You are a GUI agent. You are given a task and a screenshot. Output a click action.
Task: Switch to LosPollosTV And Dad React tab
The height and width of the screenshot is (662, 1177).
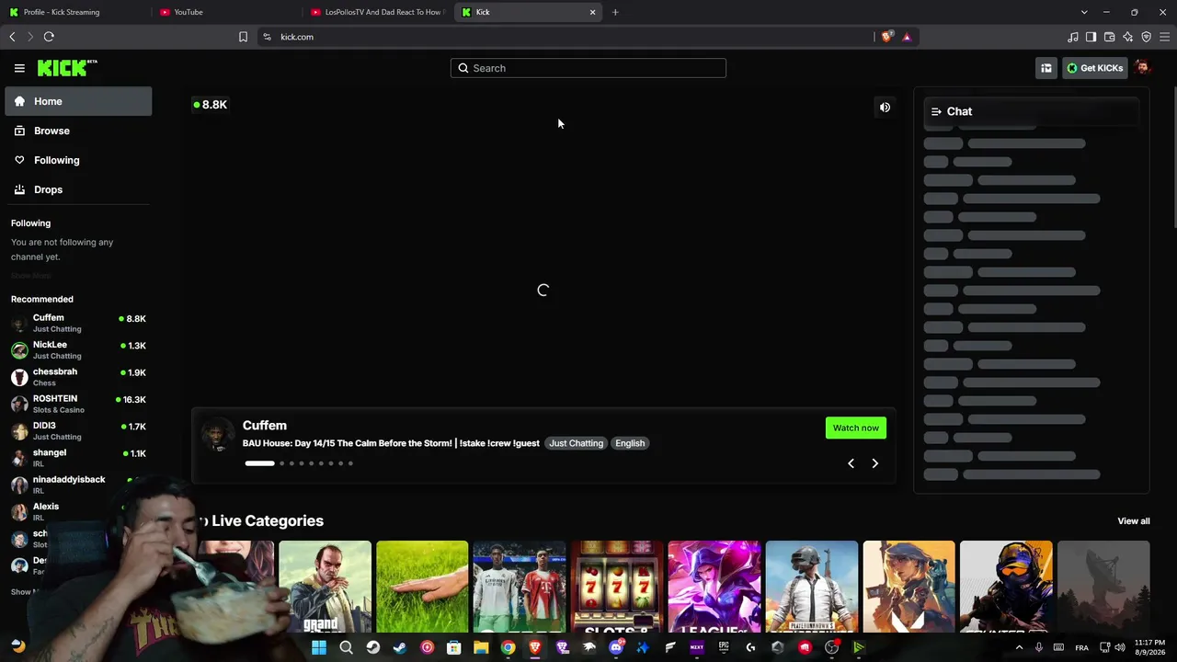pos(377,12)
